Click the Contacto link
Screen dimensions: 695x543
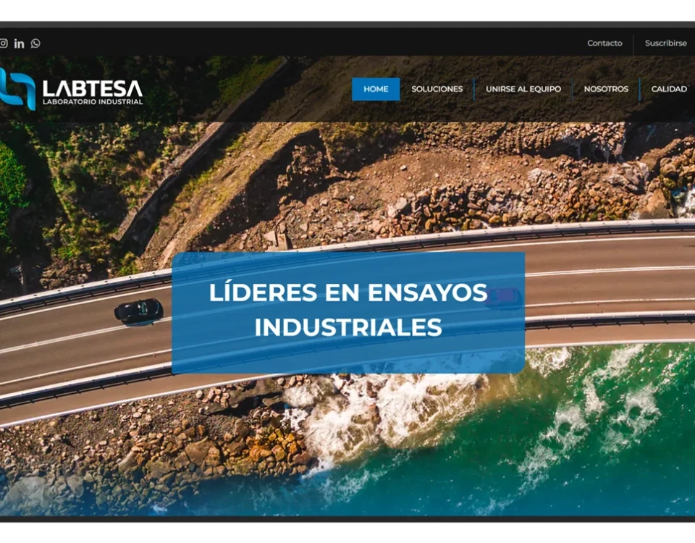coord(605,43)
